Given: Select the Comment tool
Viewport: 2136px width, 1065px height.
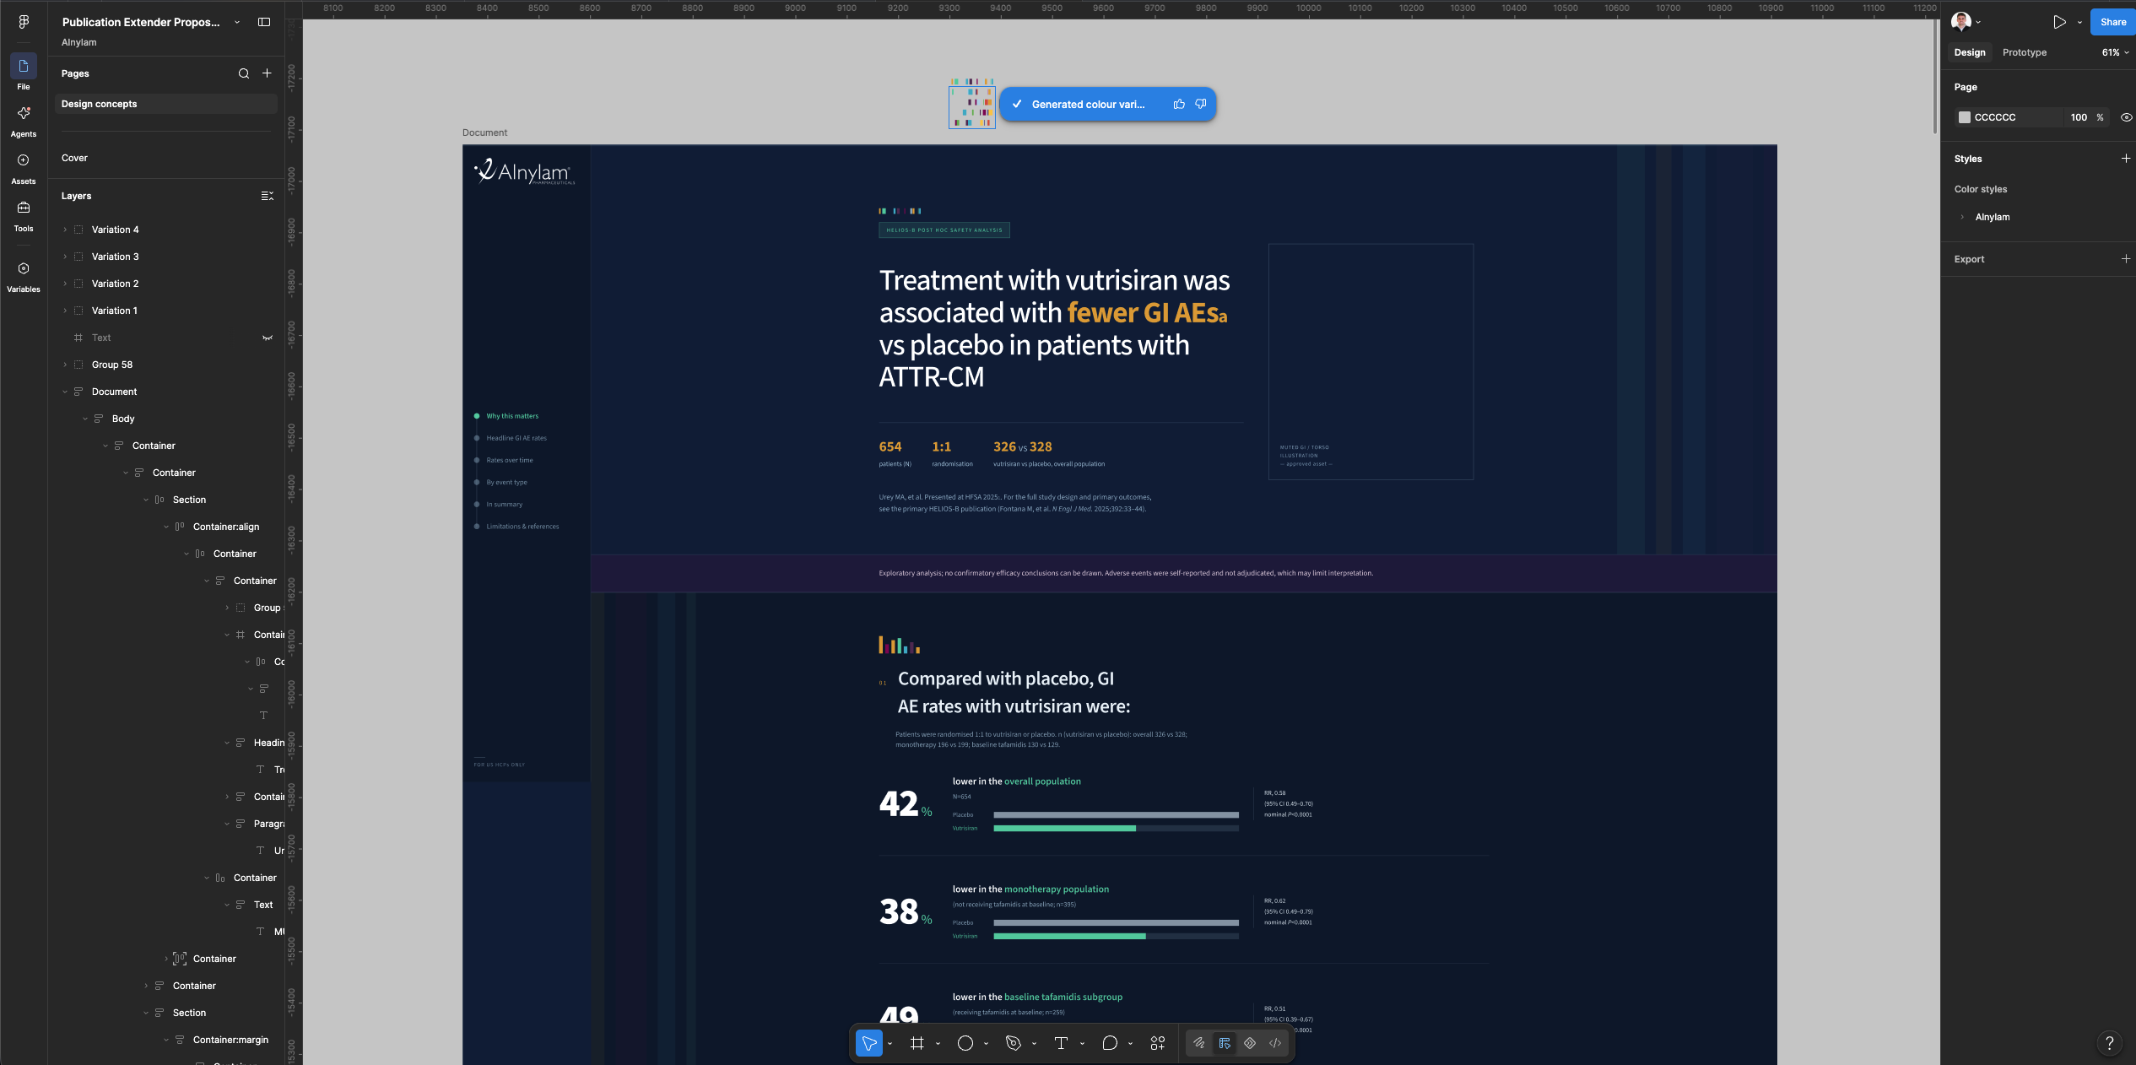Looking at the screenshot, I should pyautogui.click(x=1110, y=1043).
